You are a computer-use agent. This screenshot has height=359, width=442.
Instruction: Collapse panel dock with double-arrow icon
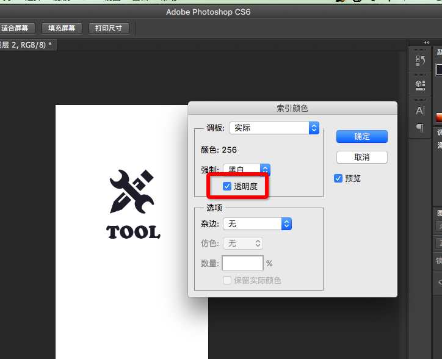click(x=427, y=43)
